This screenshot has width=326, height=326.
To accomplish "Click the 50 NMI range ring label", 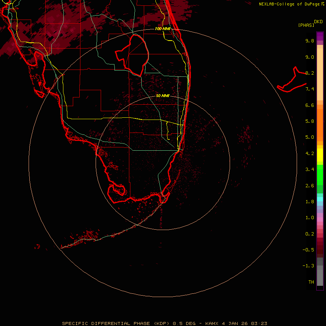I will (x=163, y=96).
